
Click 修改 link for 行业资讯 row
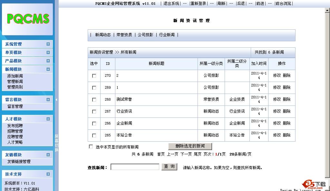point(277,111)
